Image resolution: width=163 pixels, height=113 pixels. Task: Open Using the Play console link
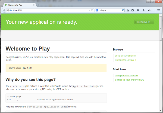tap(126, 76)
